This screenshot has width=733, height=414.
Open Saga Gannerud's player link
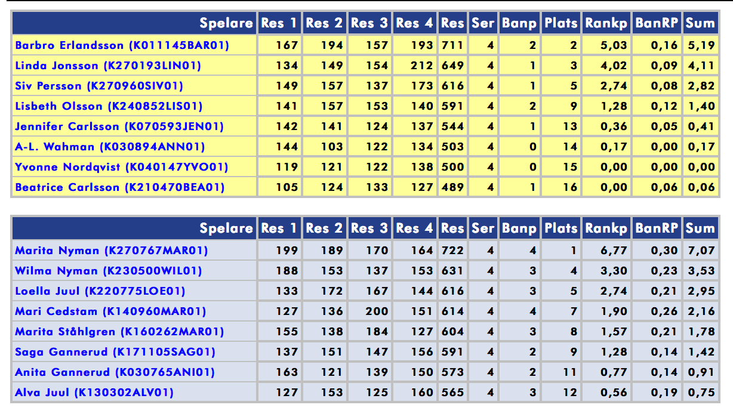[x=115, y=352]
